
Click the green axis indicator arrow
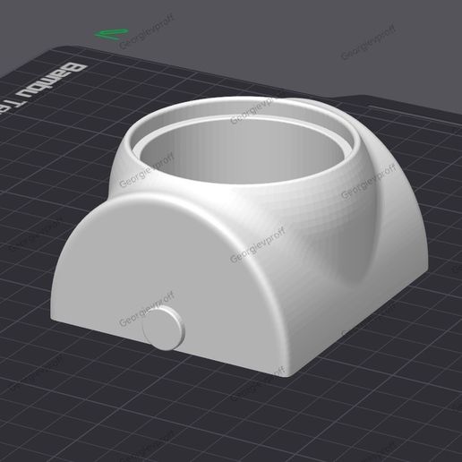(x=112, y=34)
